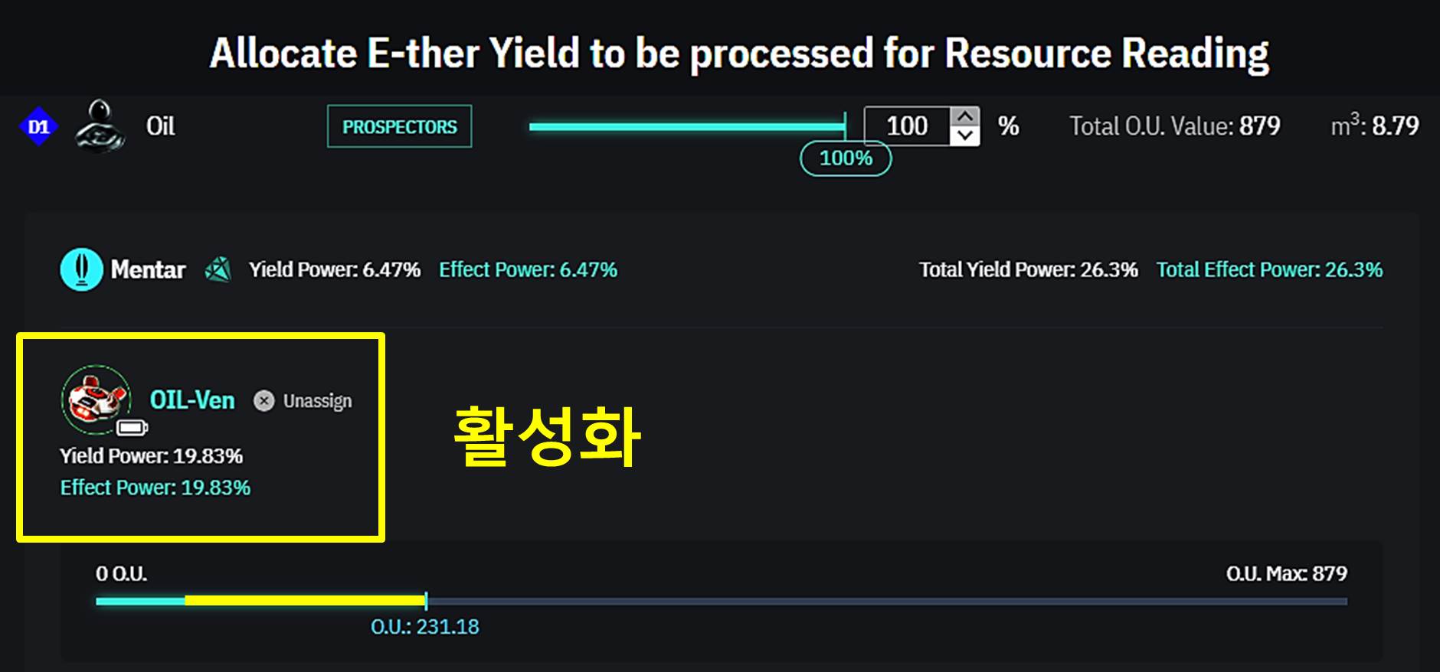Click the Oil allocation slider handle
1440x672 pixels.
(845, 126)
